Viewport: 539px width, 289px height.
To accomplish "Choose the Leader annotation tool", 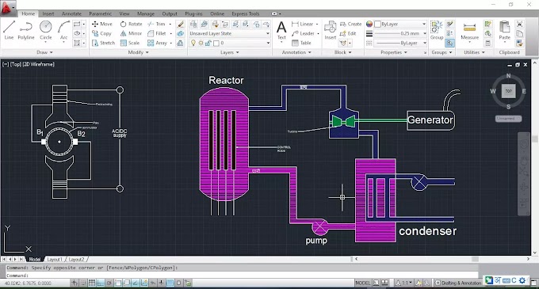I will click(303, 33).
